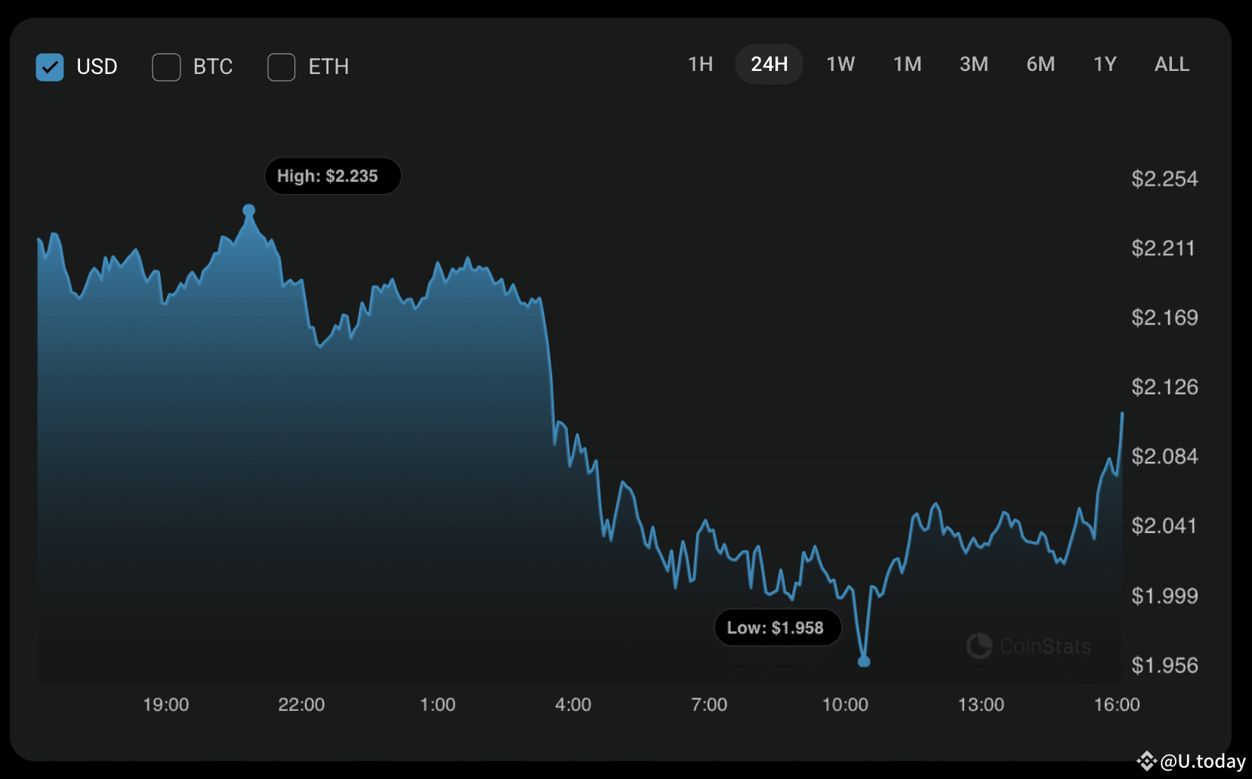Viewport: 1252px width, 779px height.
Task: Click the low price marker dot
Action: pyautogui.click(x=865, y=661)
